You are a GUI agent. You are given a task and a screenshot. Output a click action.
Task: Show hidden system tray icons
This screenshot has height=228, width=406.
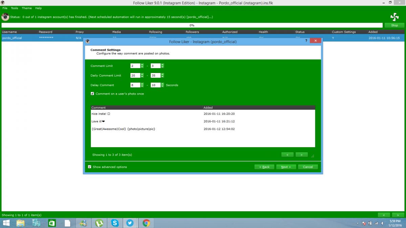(358, 224)
